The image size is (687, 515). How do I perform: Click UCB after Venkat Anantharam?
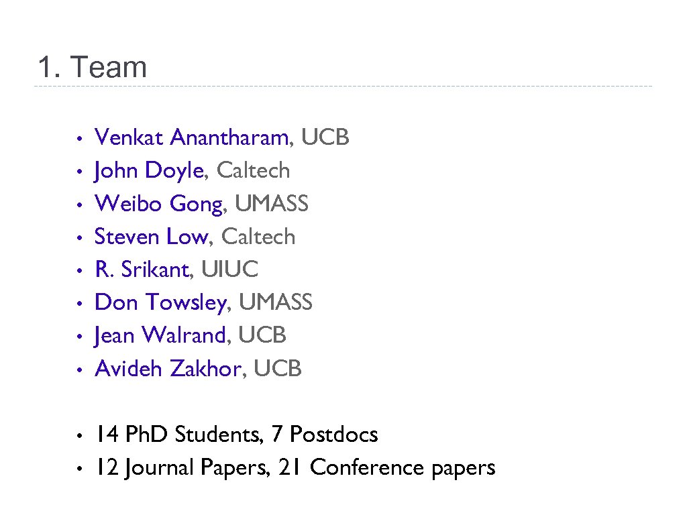point(325,138)
